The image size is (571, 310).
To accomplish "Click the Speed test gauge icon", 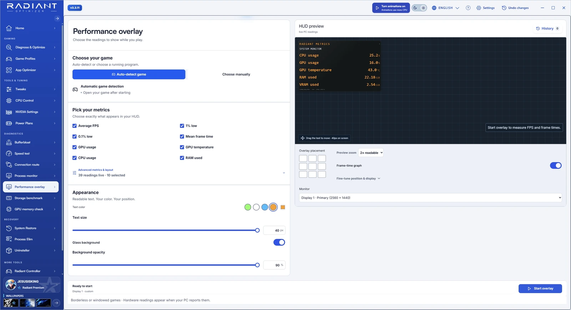I will coord(9,154).
